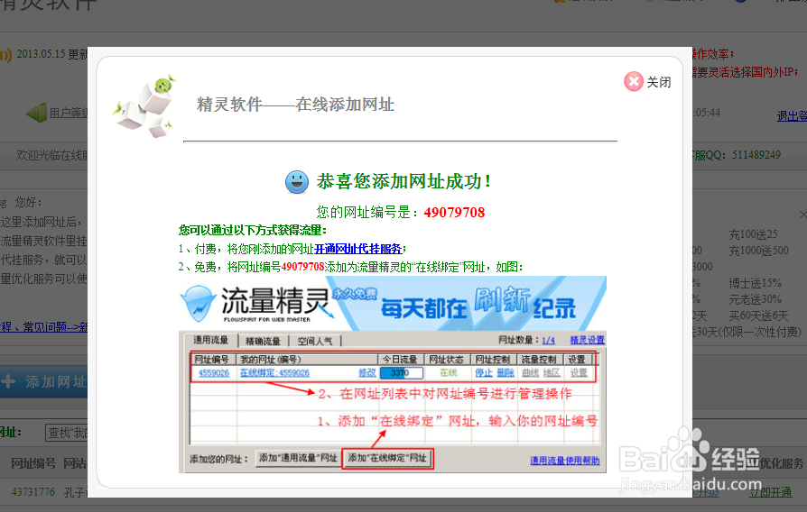Viewport: 807px width, 512px height.
Task: Click the 在线 status text in table
Action: pyautogui.click(x=449, y=372)
